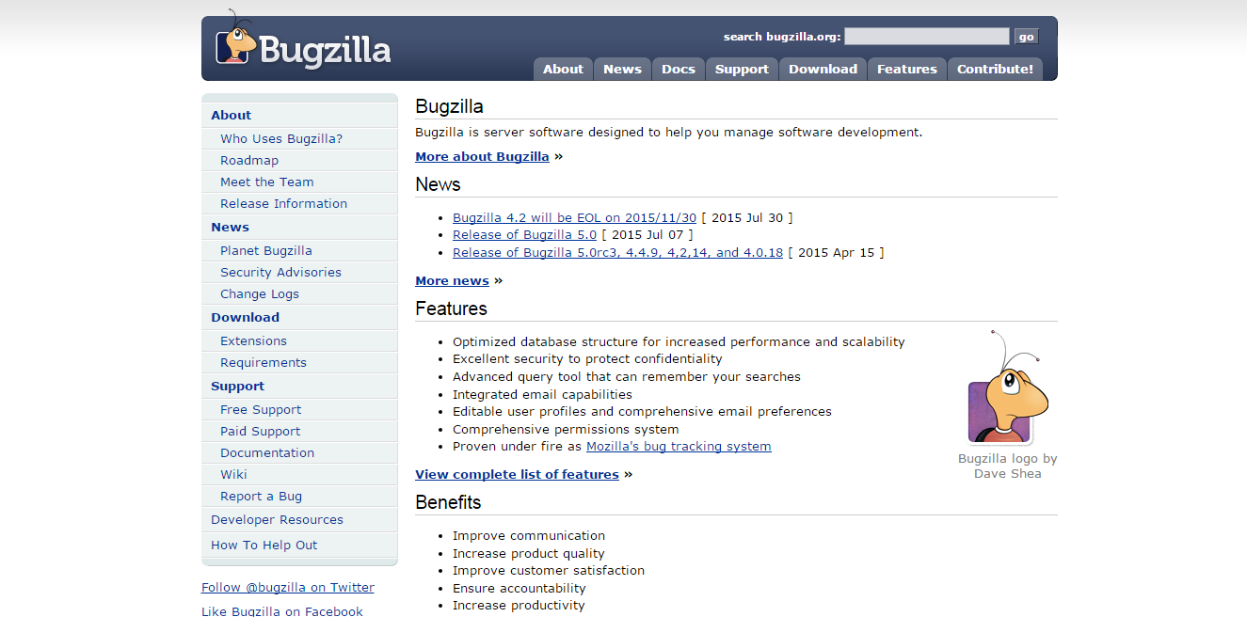Image resolution: width=1247 pixels, height=617 pixels.
Task: Click the 2015 Jul 30 news date
Action: pos(747,217)
